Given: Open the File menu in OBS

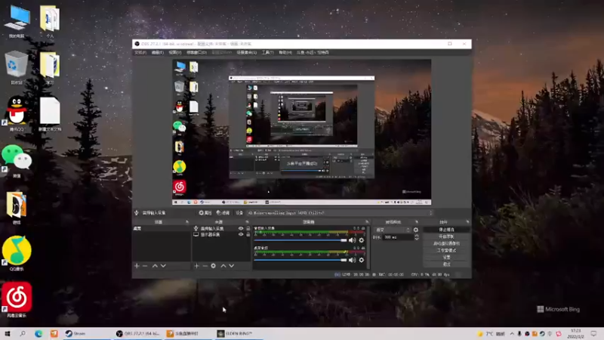Looking at the screenshot, I should click(140, 52).
